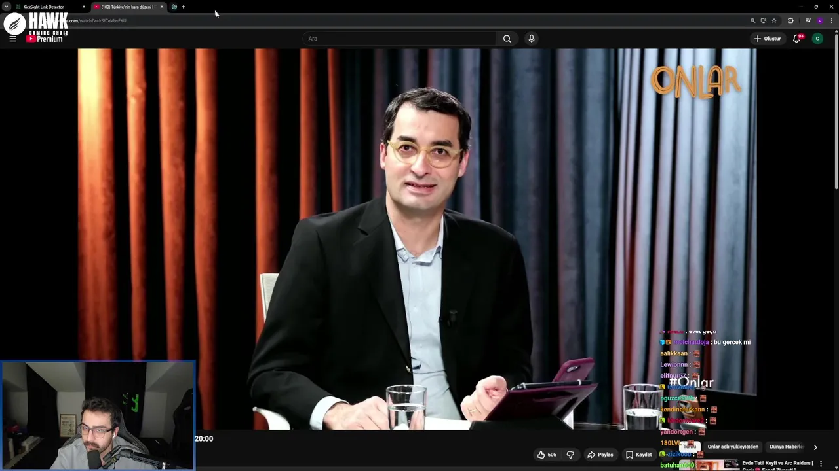
Task: Select Onlar adlı yükleyiciden chip
Action: coord(733,447)
